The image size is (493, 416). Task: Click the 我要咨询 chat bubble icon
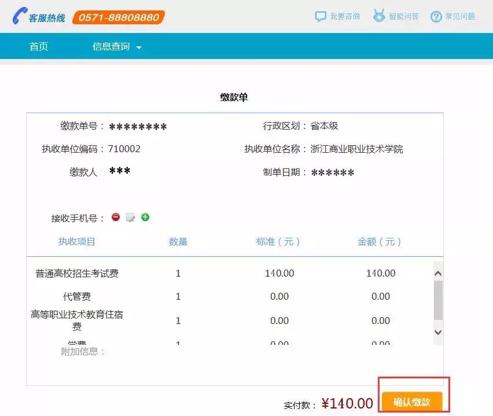[x=321, y=16]
